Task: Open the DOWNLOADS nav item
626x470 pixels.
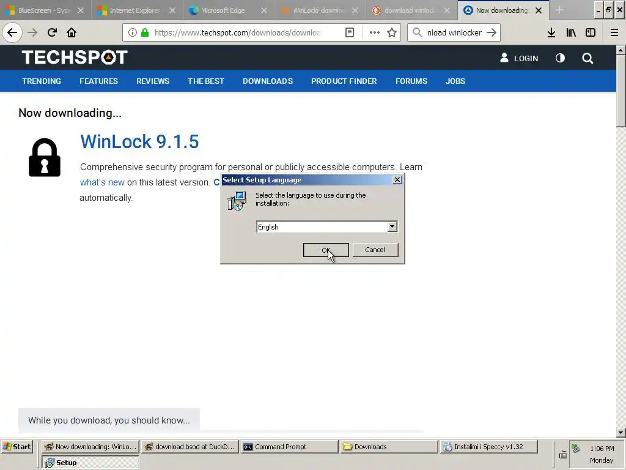Action: 268,81
